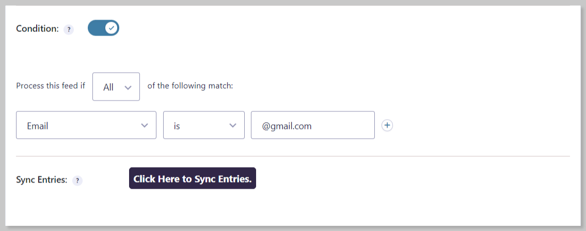Click the "Process this feed if" text
The image size is (586, 231).
click(51, 86)
